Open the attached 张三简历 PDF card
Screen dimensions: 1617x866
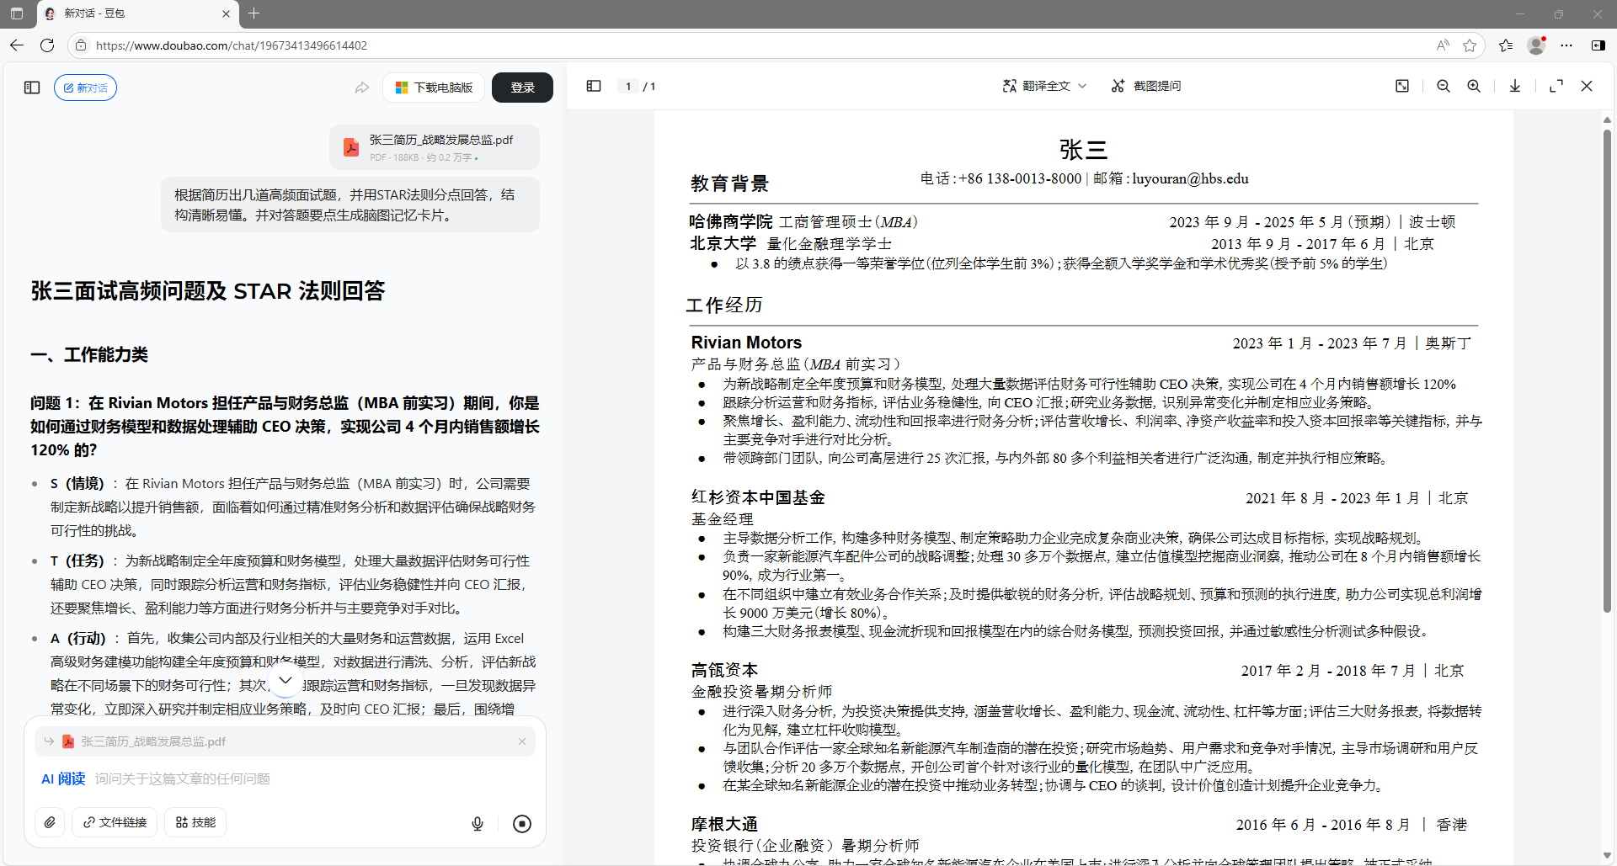click(x=435, y=147)
